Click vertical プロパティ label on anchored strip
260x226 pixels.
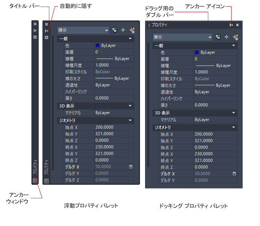click(x=35, y=167)
